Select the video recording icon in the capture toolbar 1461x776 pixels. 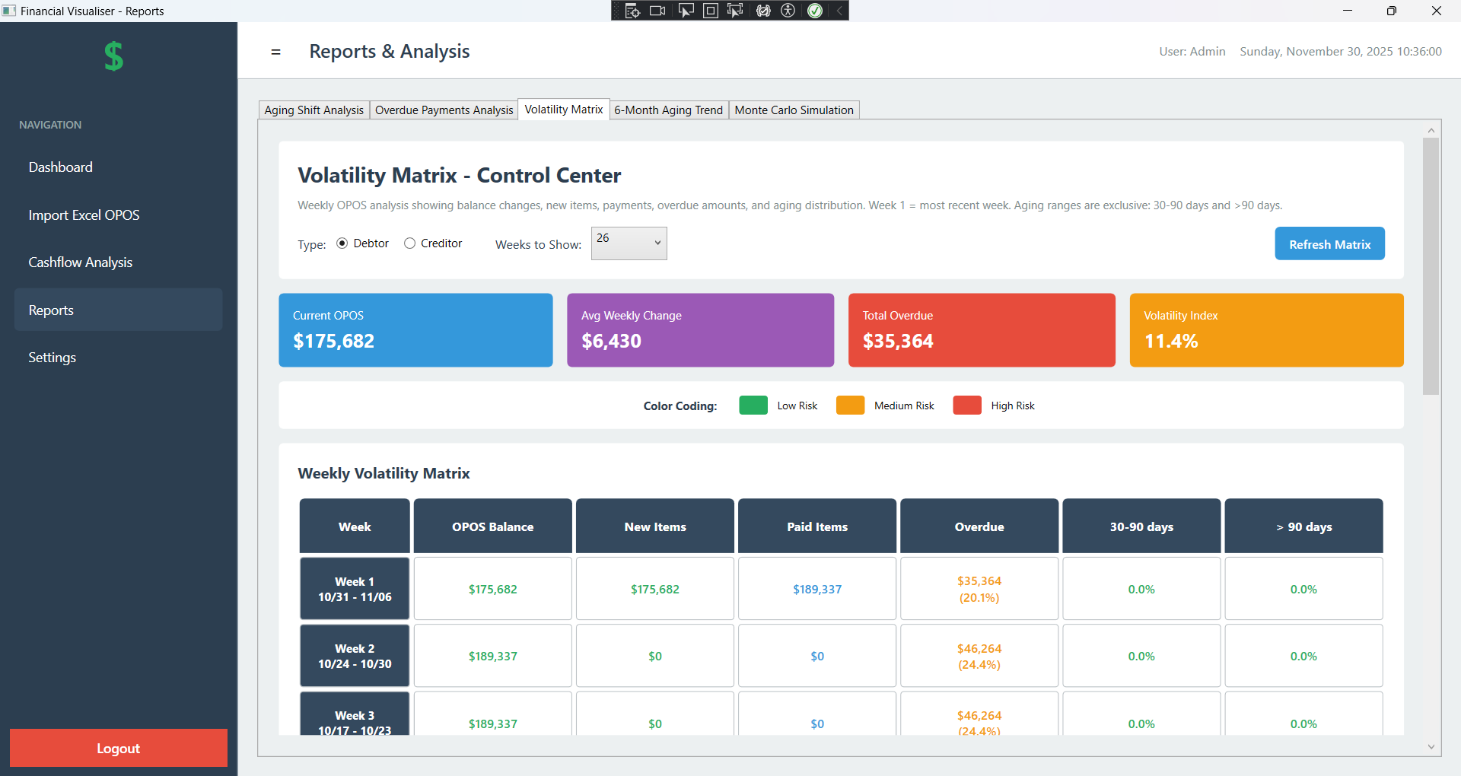point(657,10)
